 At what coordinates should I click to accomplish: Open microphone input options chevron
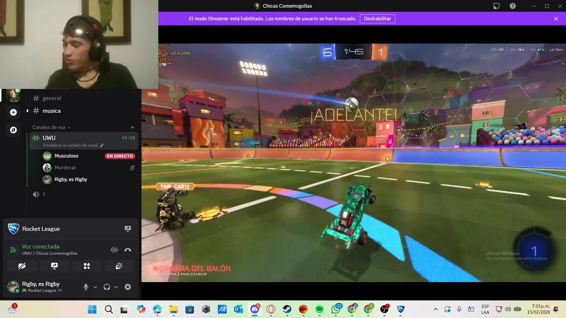(x=95, y=287)
